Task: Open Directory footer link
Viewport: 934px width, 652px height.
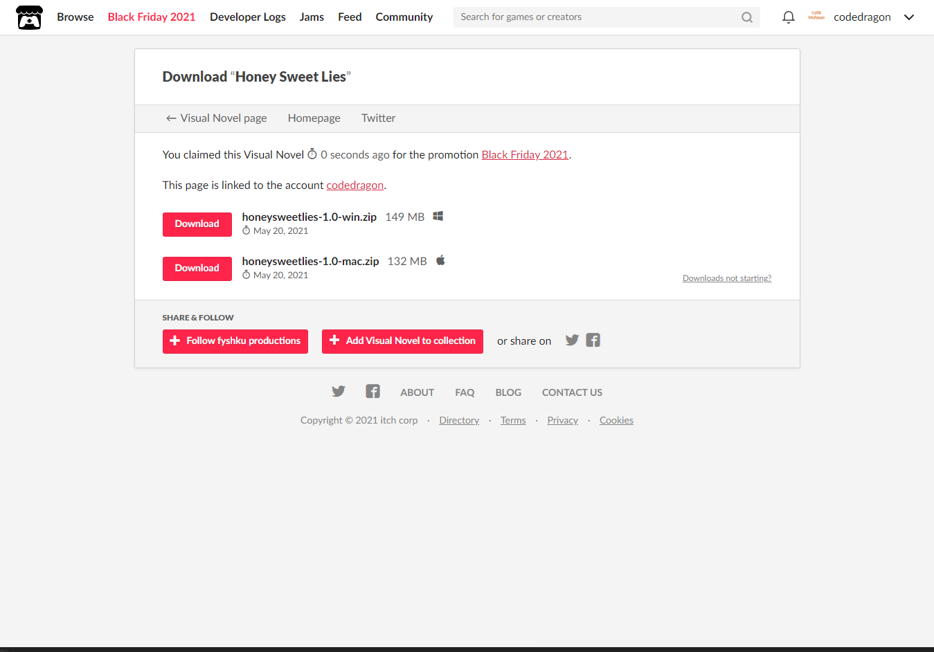Action: click(459, 420)
